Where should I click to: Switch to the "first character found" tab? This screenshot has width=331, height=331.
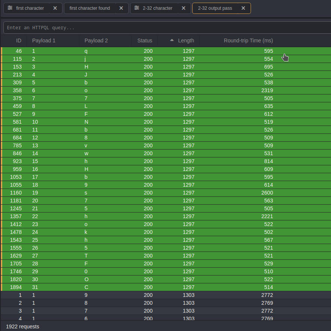click(90, 8)
